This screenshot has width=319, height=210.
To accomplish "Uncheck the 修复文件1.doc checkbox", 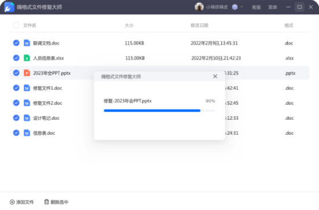I will pos(16,88).
